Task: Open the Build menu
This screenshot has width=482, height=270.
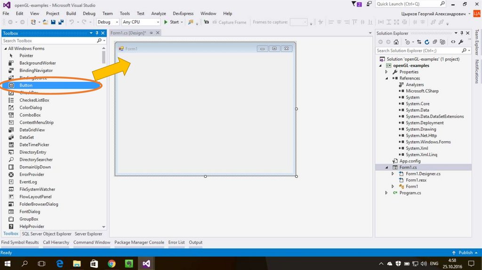Action: pos(71,14)
